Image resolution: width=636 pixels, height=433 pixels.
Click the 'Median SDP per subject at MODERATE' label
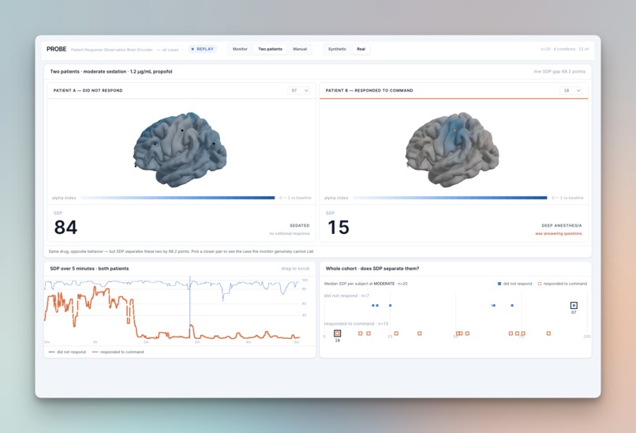point(366,284)
